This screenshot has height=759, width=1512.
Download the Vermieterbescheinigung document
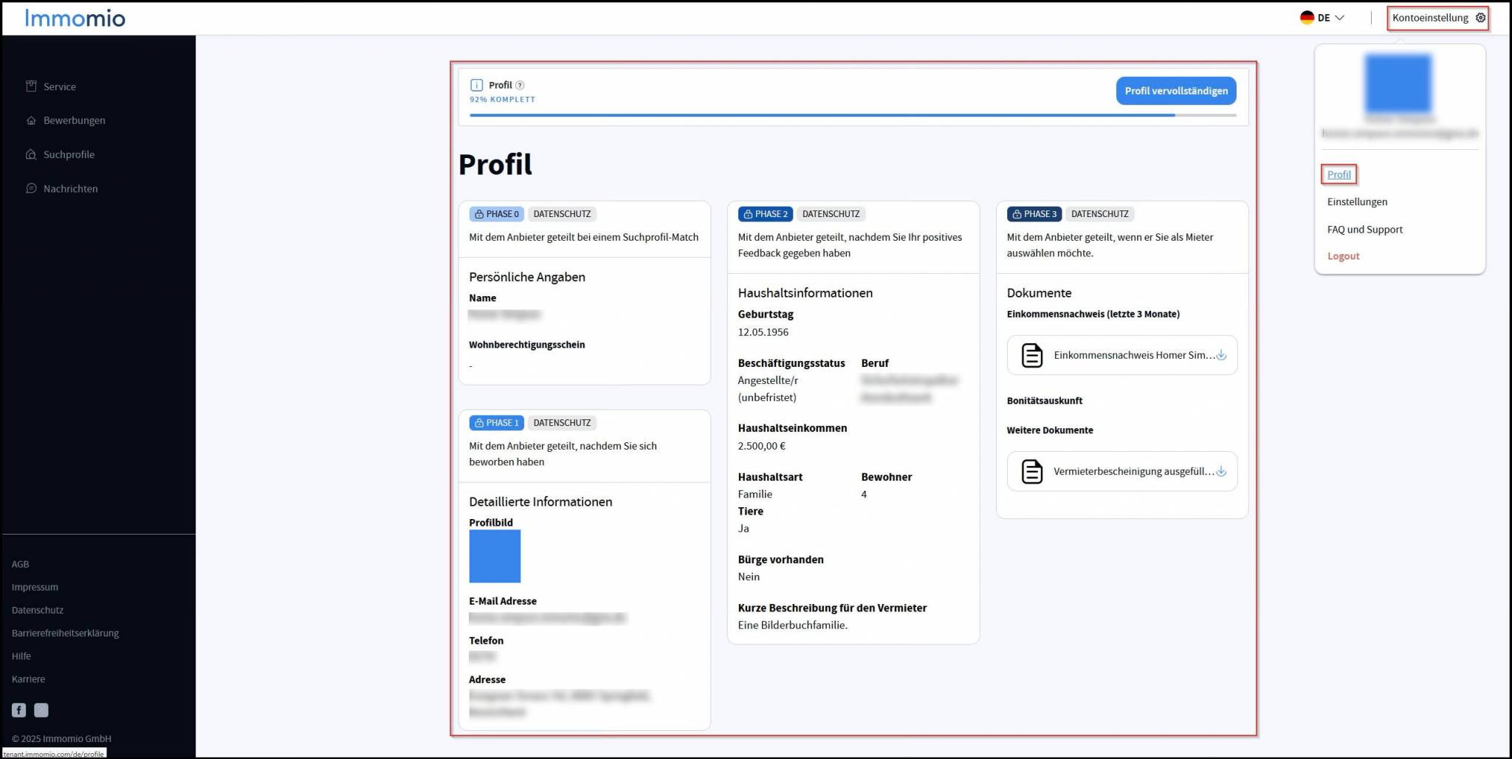pos(1221,471)
